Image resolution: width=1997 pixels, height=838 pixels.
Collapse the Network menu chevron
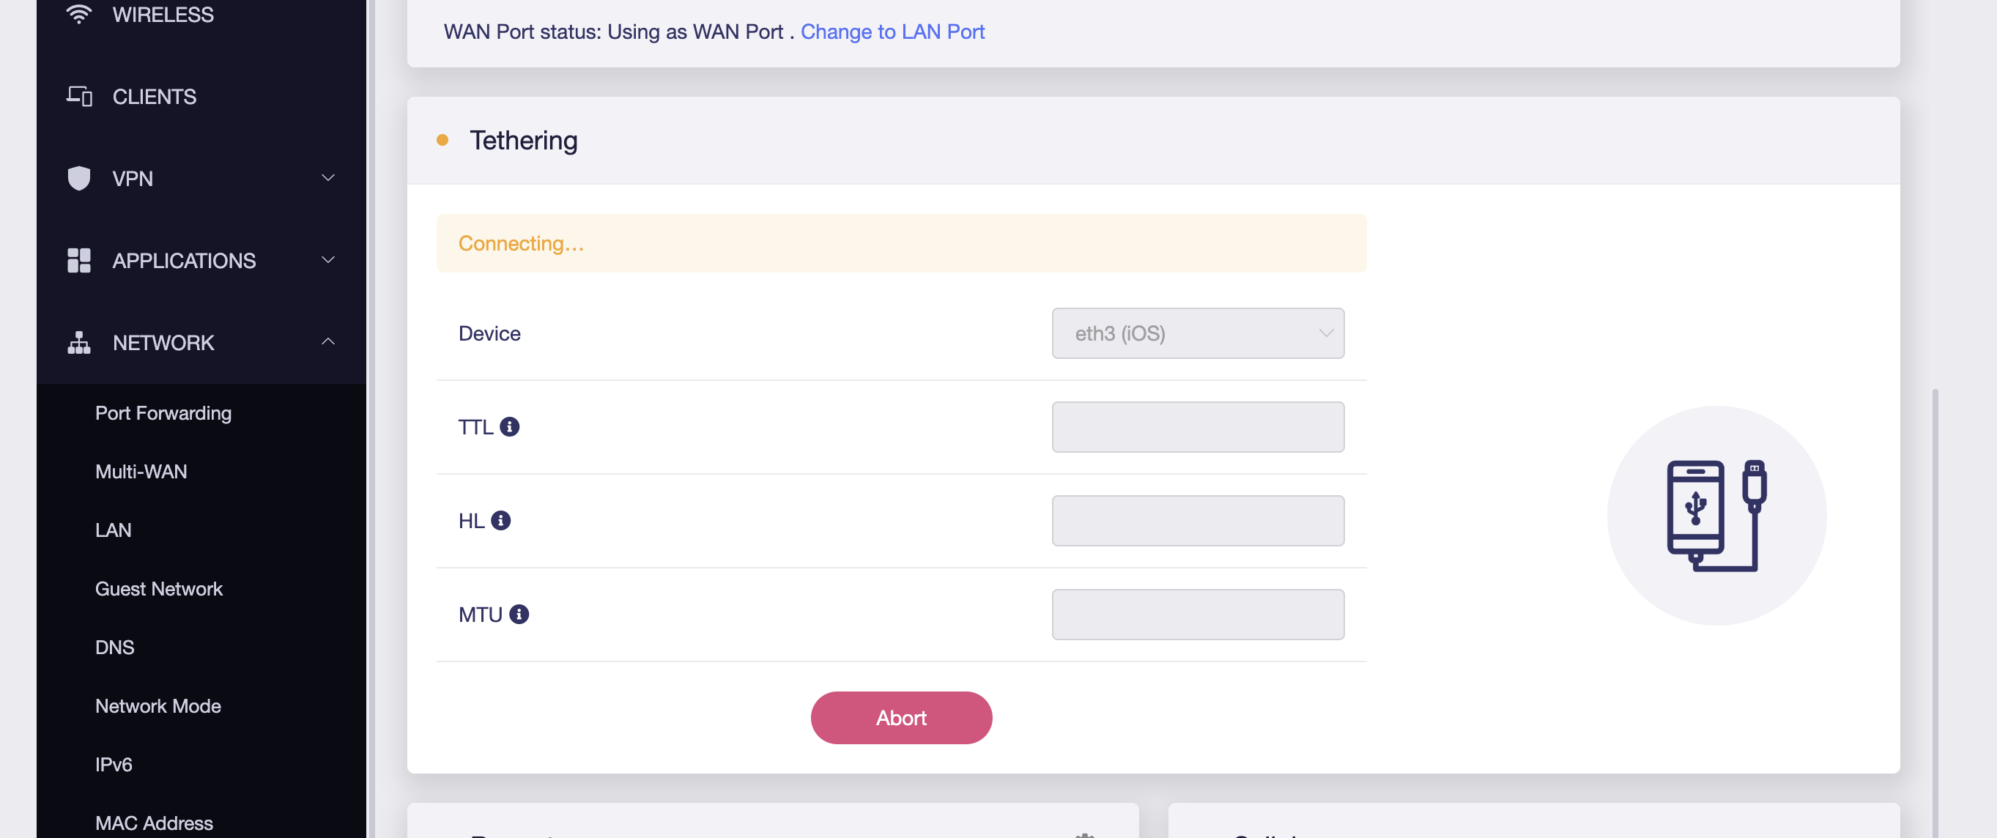328,342
